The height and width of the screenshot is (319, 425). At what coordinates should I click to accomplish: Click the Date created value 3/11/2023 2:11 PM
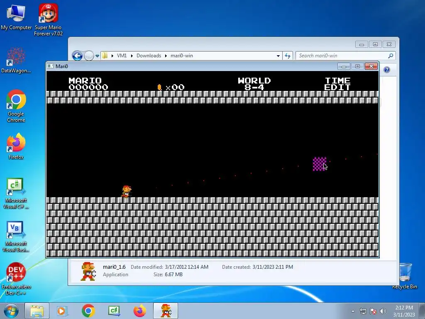pyautogui.click(x=273, y=267)
